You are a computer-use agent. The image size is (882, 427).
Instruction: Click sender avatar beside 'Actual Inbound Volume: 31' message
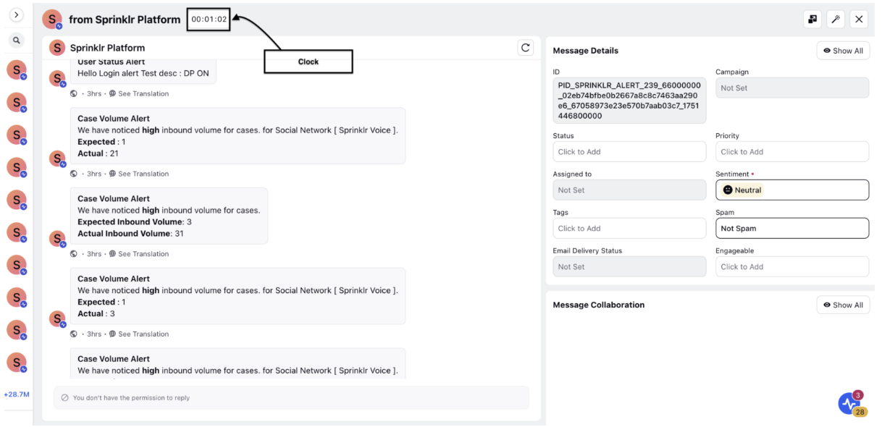(x=57, y=239)
